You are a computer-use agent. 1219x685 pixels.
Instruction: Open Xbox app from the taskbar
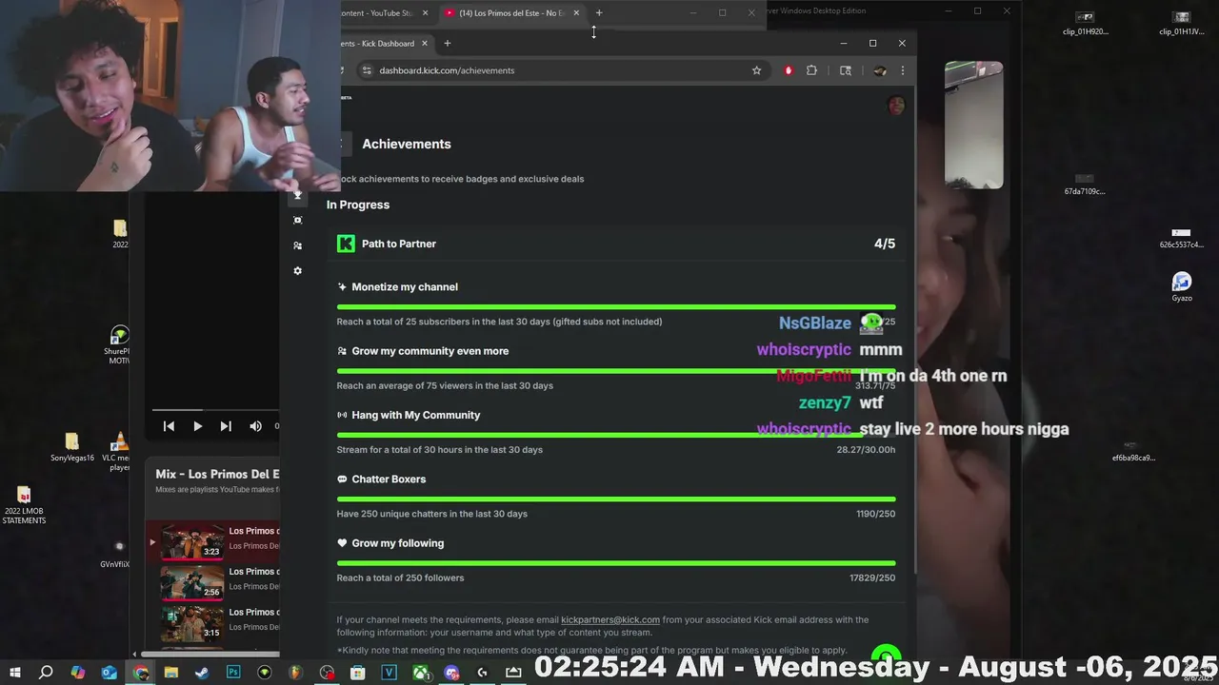pos(420,673)
